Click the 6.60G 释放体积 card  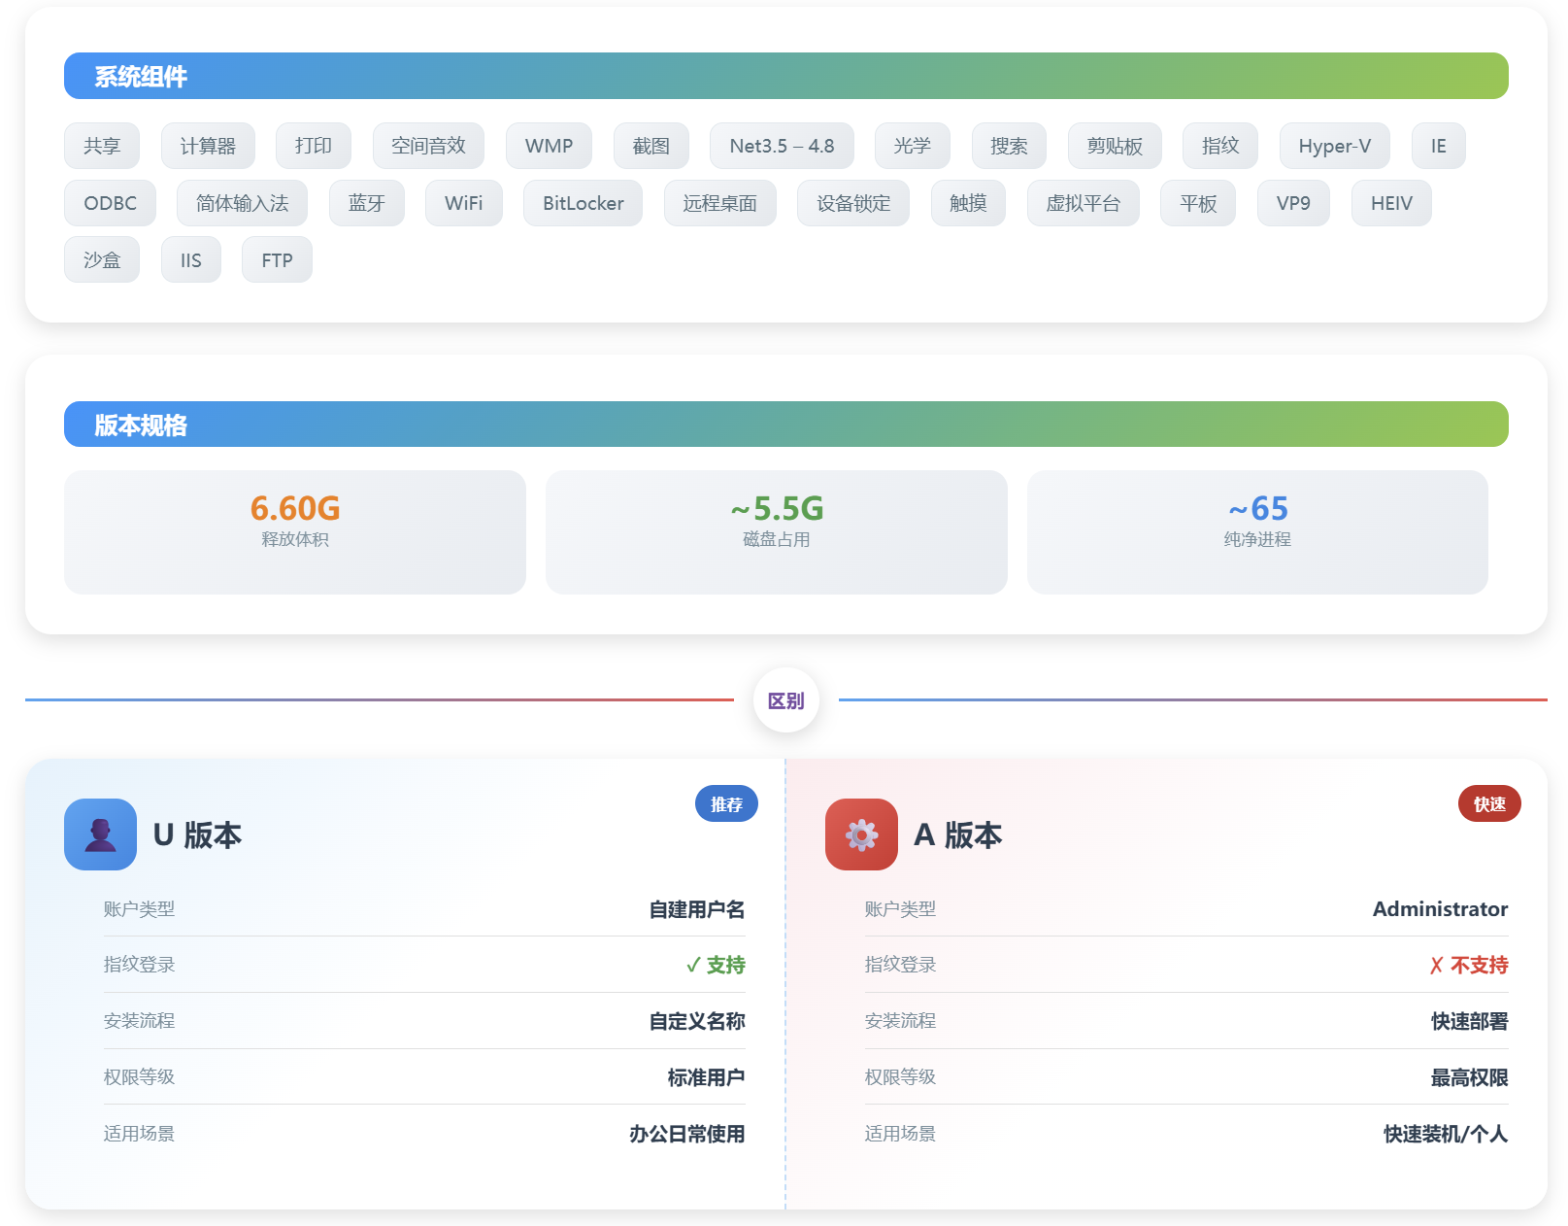(x=295, y=532)
